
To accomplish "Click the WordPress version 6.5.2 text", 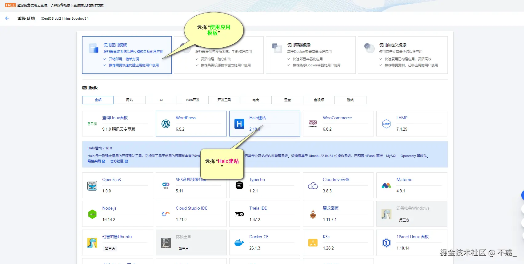I will coord(180,129).
